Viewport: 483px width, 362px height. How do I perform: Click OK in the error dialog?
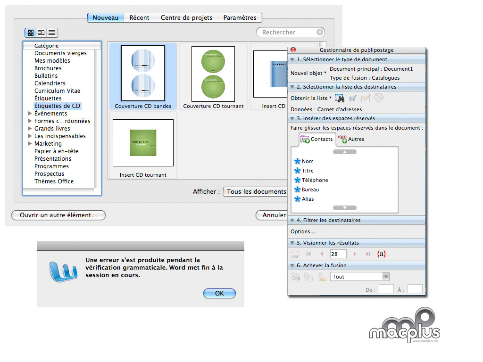point(219,293)
